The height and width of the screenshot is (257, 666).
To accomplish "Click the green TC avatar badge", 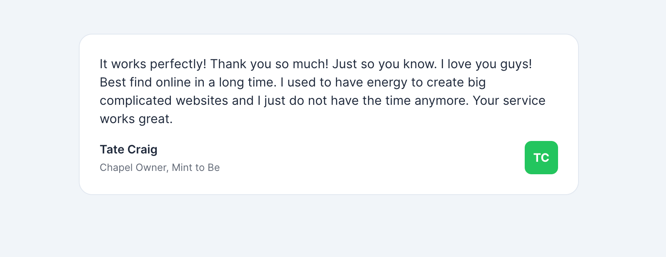I will tap(541, 158).
